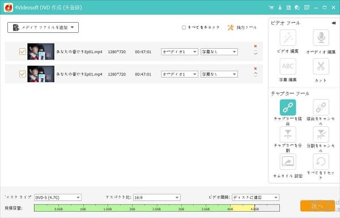
Task: Click the register key icon in title bar
Action: click(280, 7)
